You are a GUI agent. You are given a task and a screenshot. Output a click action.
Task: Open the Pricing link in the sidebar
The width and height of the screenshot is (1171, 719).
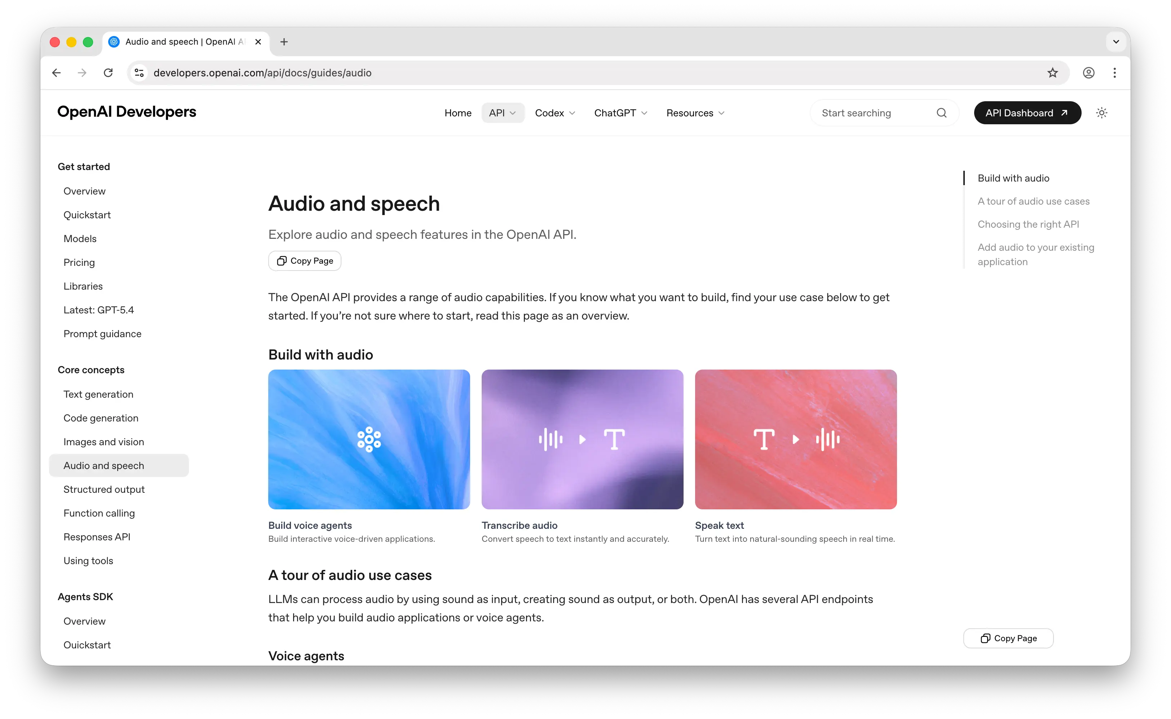pos(79,262)
